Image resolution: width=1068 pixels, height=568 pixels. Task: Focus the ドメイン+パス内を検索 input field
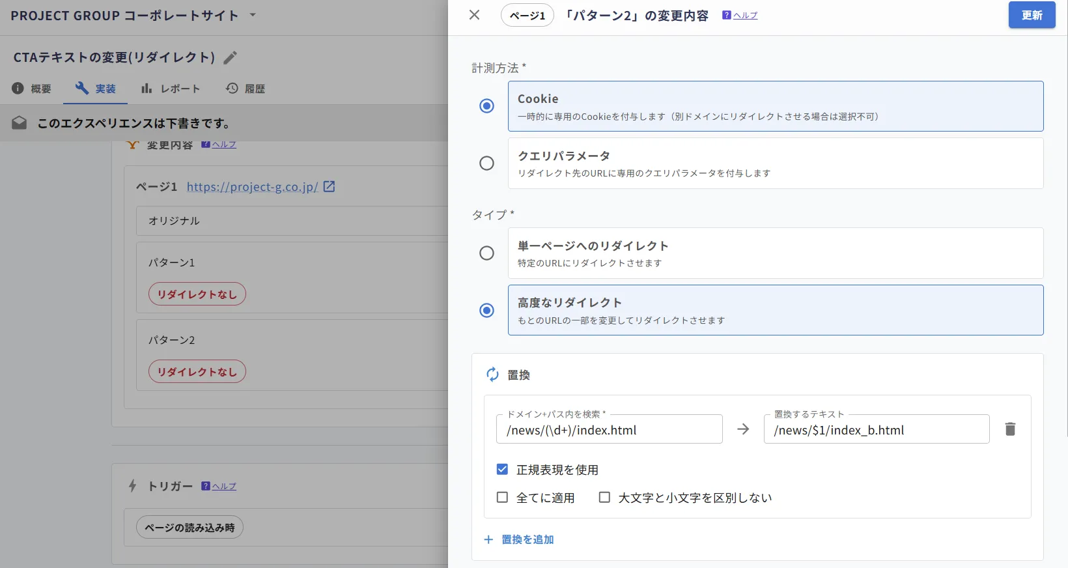609,429
